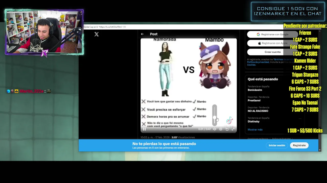
Task: Open more options for Diakhaby trend
Action: pyautogui.click(x=300, y=118)
